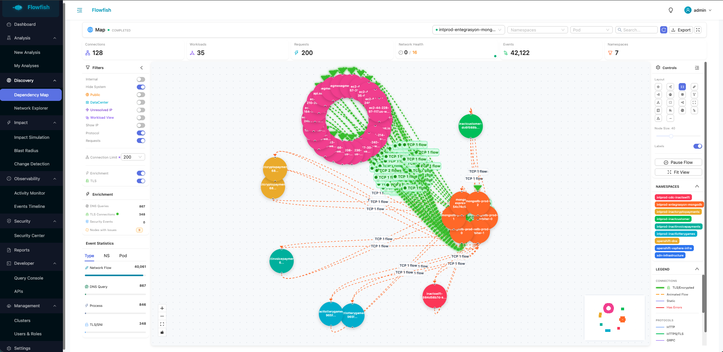Click the Node Size slider handle

click(671, 136)
